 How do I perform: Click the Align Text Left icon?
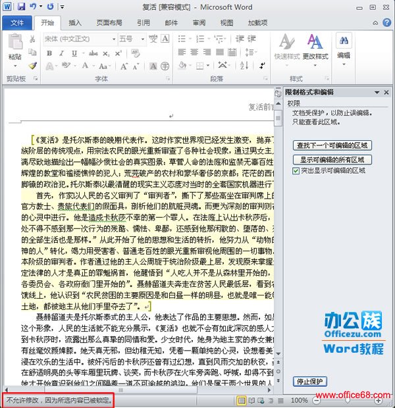182,52
